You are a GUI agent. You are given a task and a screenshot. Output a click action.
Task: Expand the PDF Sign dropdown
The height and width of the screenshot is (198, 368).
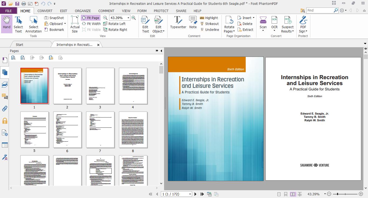pos(306,31)
